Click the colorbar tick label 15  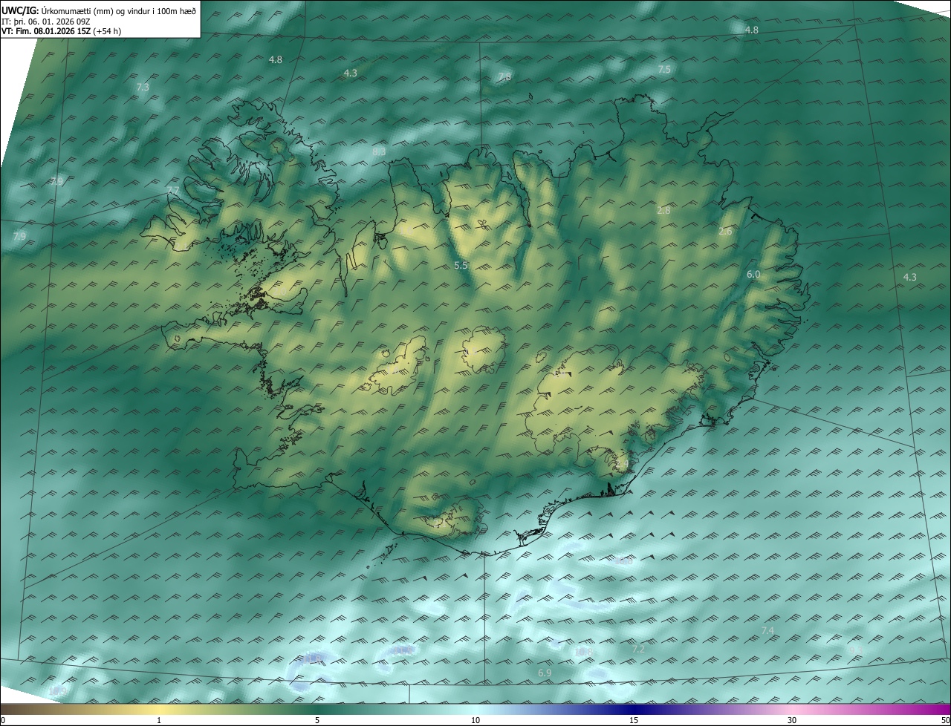pos(634,720)
